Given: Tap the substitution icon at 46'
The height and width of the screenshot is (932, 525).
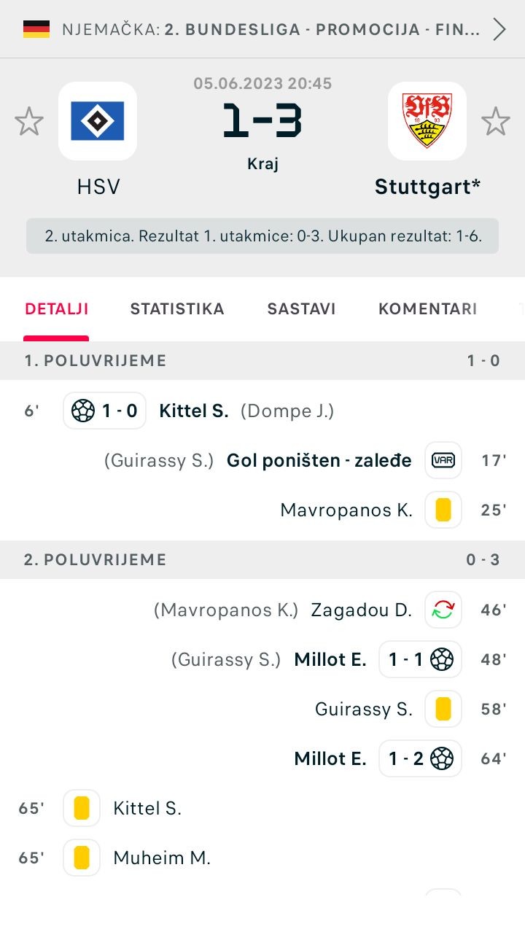Looking at the screenshot, I should pos(443,610).
